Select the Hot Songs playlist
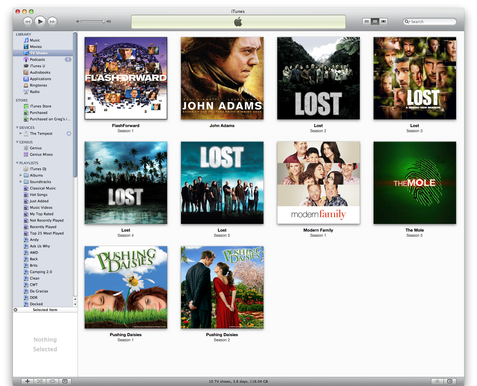 [43, 195]
